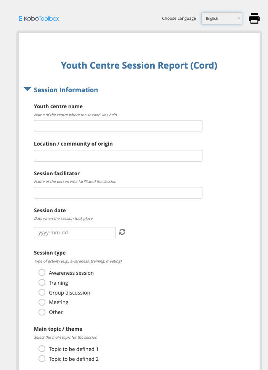268x370 pixels.
Task: Click the Location / community of origin field
Action: (x=118, y=155)
